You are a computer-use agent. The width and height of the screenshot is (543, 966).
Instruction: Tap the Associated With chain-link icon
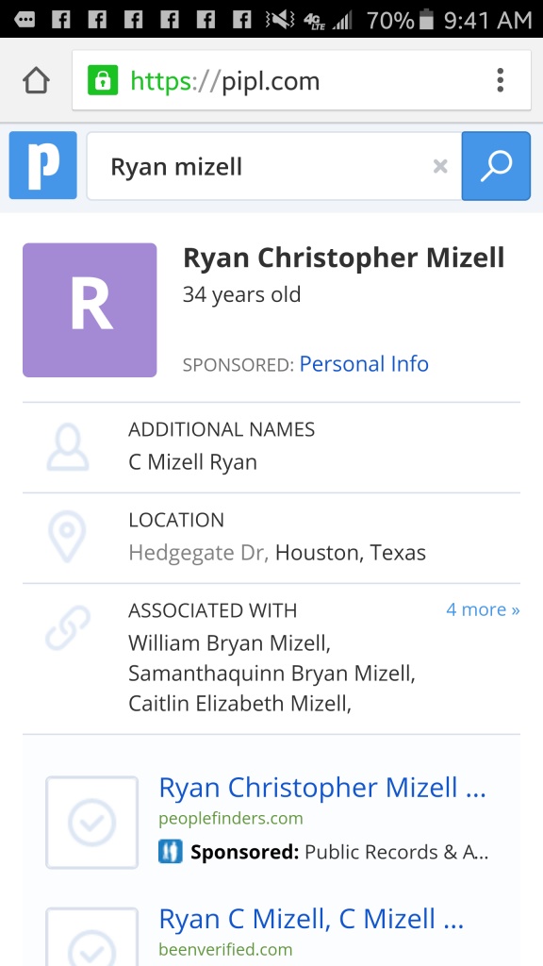68,627
